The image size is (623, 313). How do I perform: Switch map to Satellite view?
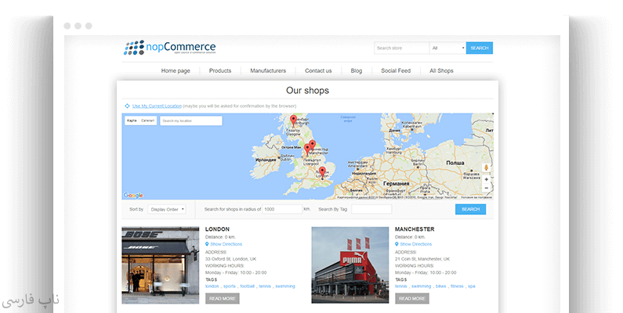tap(147, 121)
